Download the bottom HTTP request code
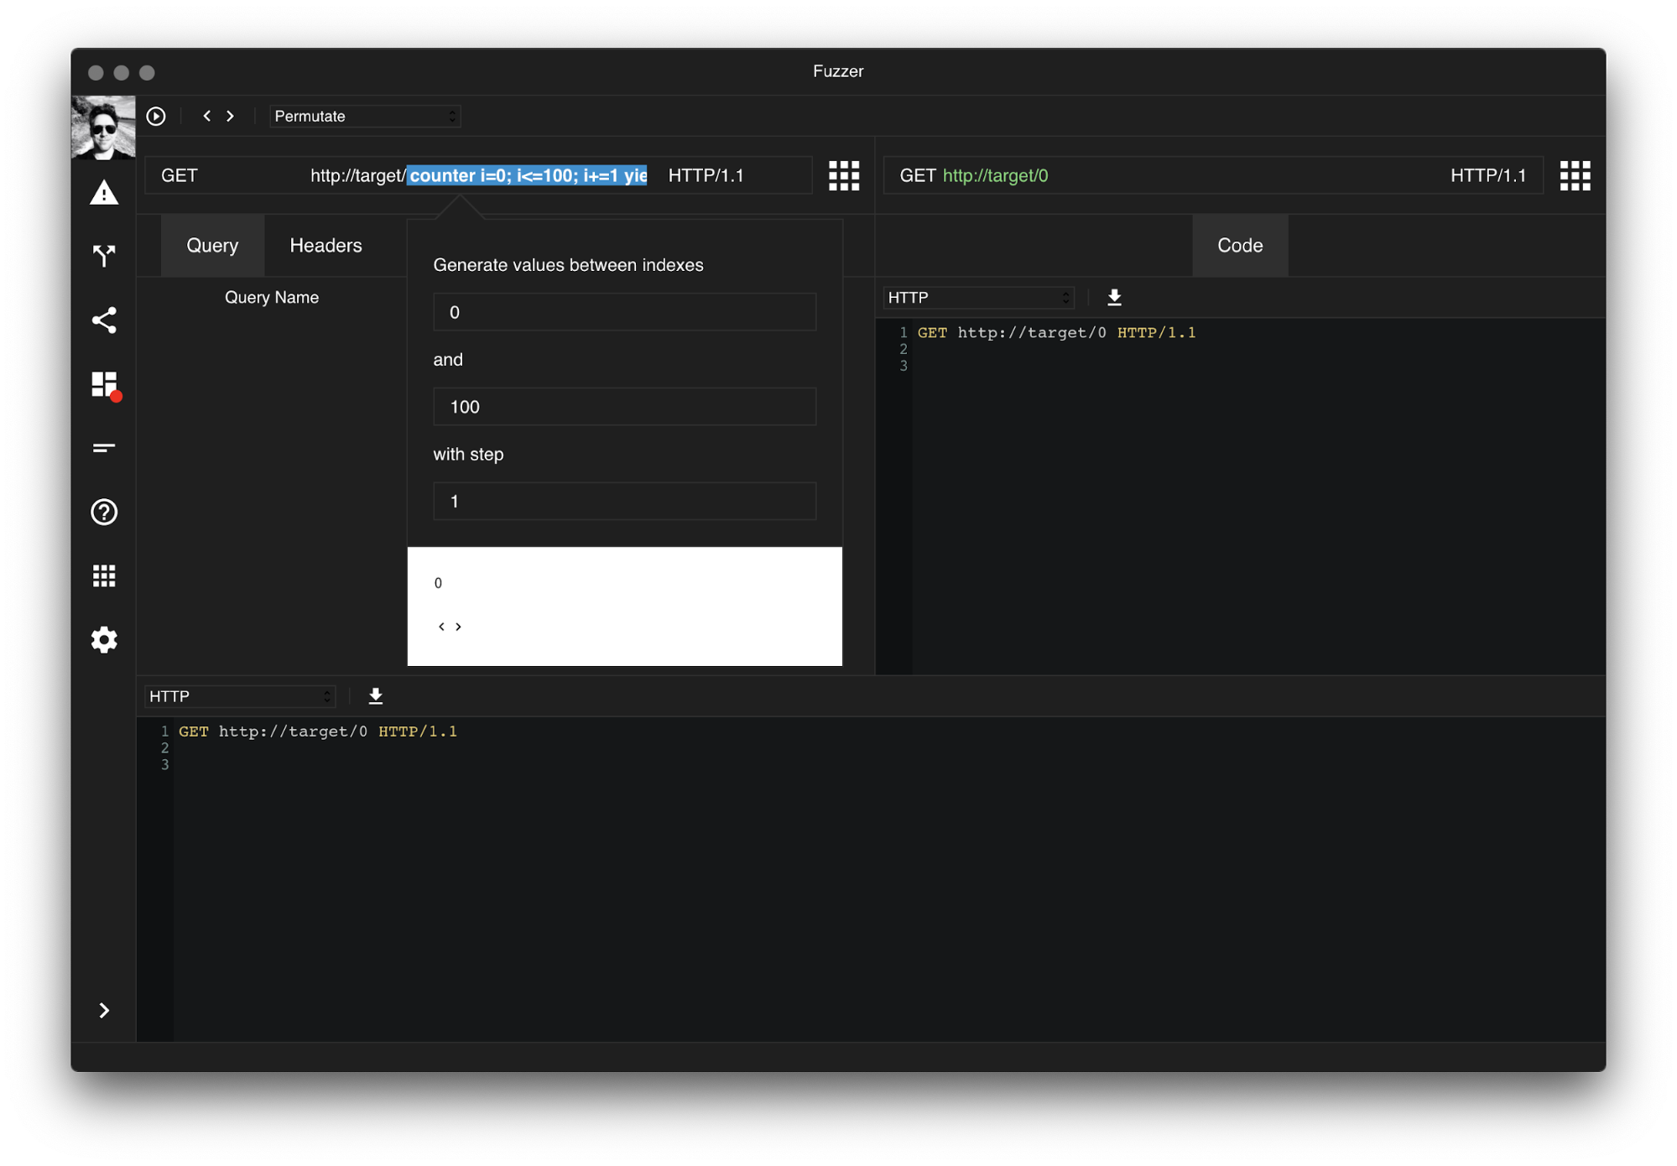 (376, 696)
